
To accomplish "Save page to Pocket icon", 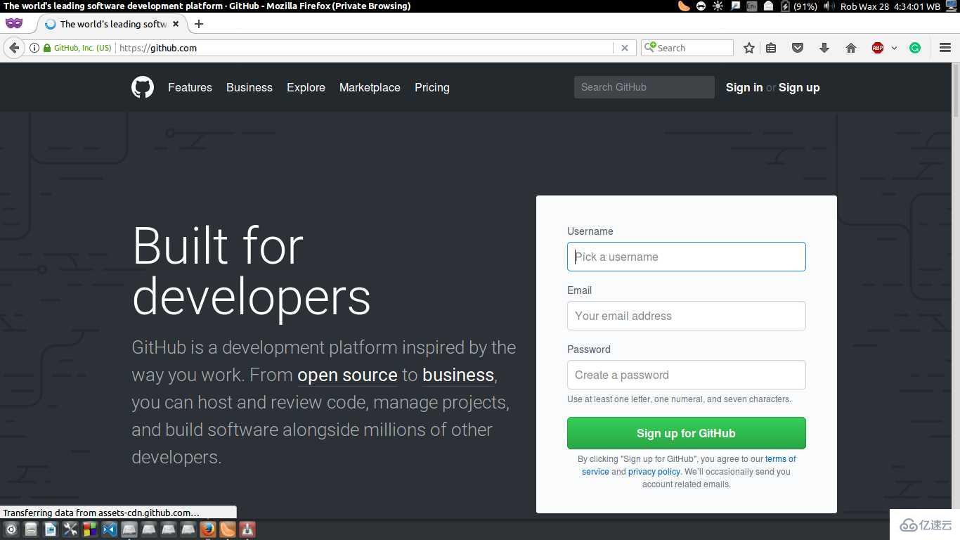I will (798, 48).
